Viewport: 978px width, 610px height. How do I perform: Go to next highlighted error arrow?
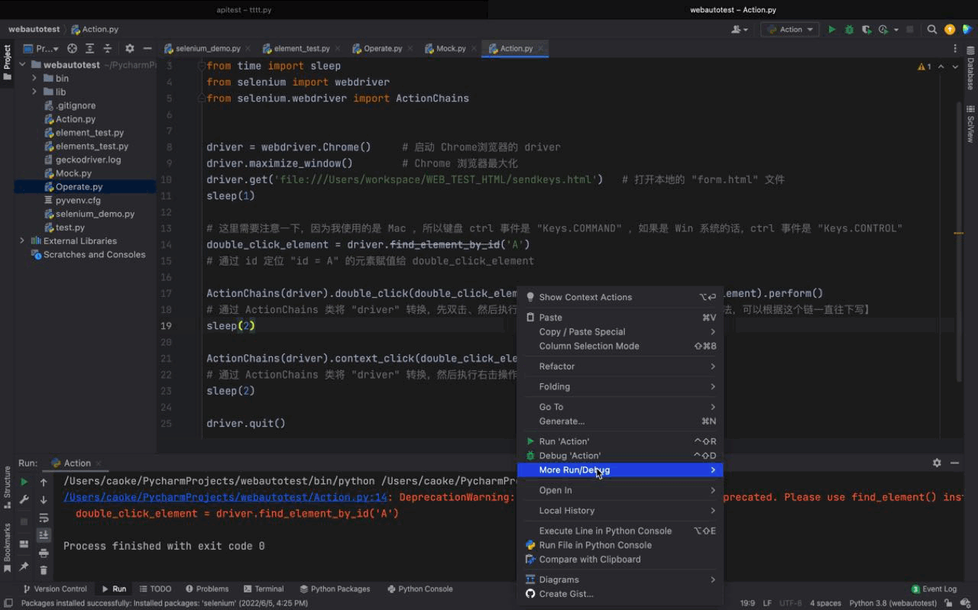[956, 66]
